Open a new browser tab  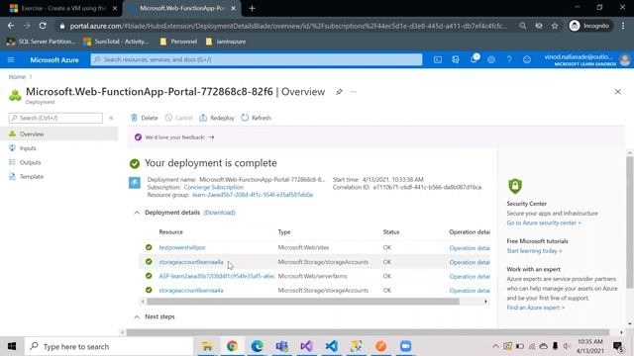tap(252, 8)
